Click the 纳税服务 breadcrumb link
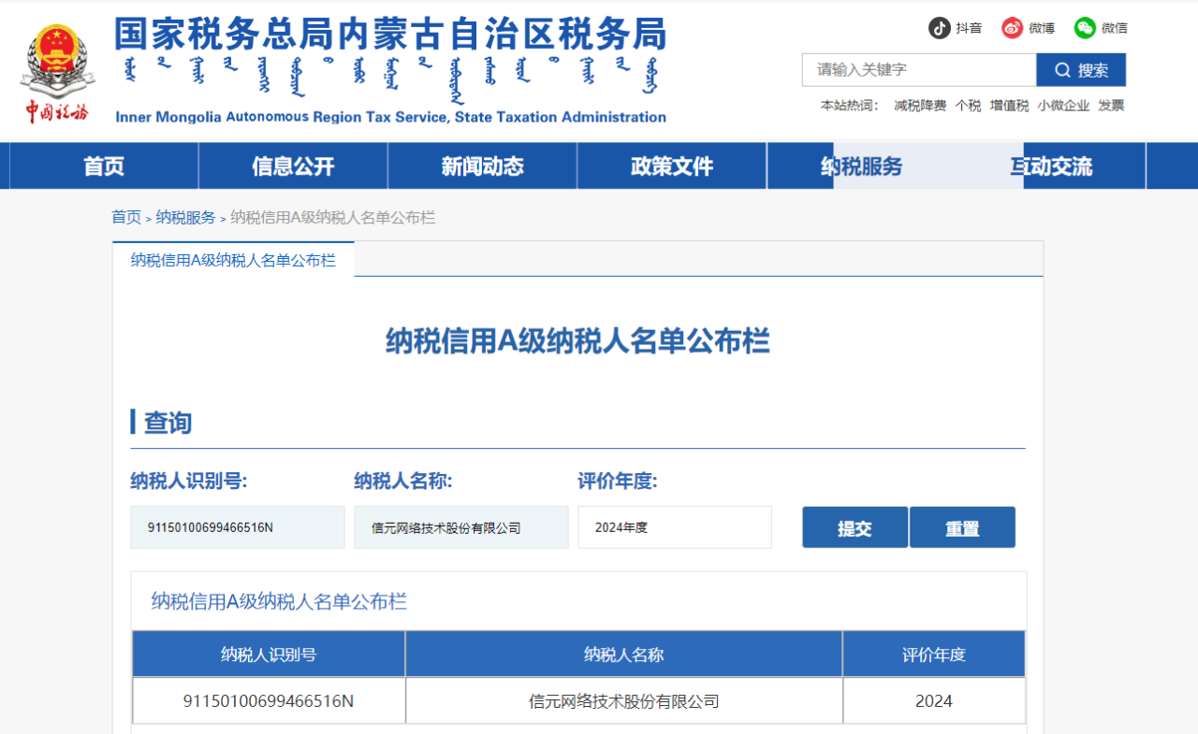The height and width of the screenshot is (734, 1198). (187, 217)
